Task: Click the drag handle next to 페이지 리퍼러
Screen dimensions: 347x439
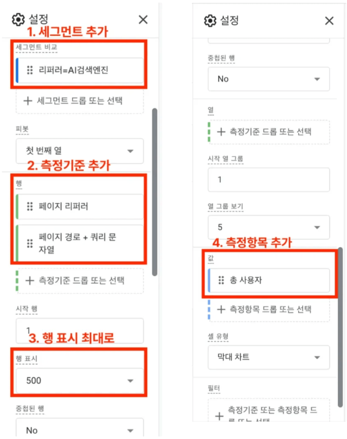Action: click(x=29, y=205)
